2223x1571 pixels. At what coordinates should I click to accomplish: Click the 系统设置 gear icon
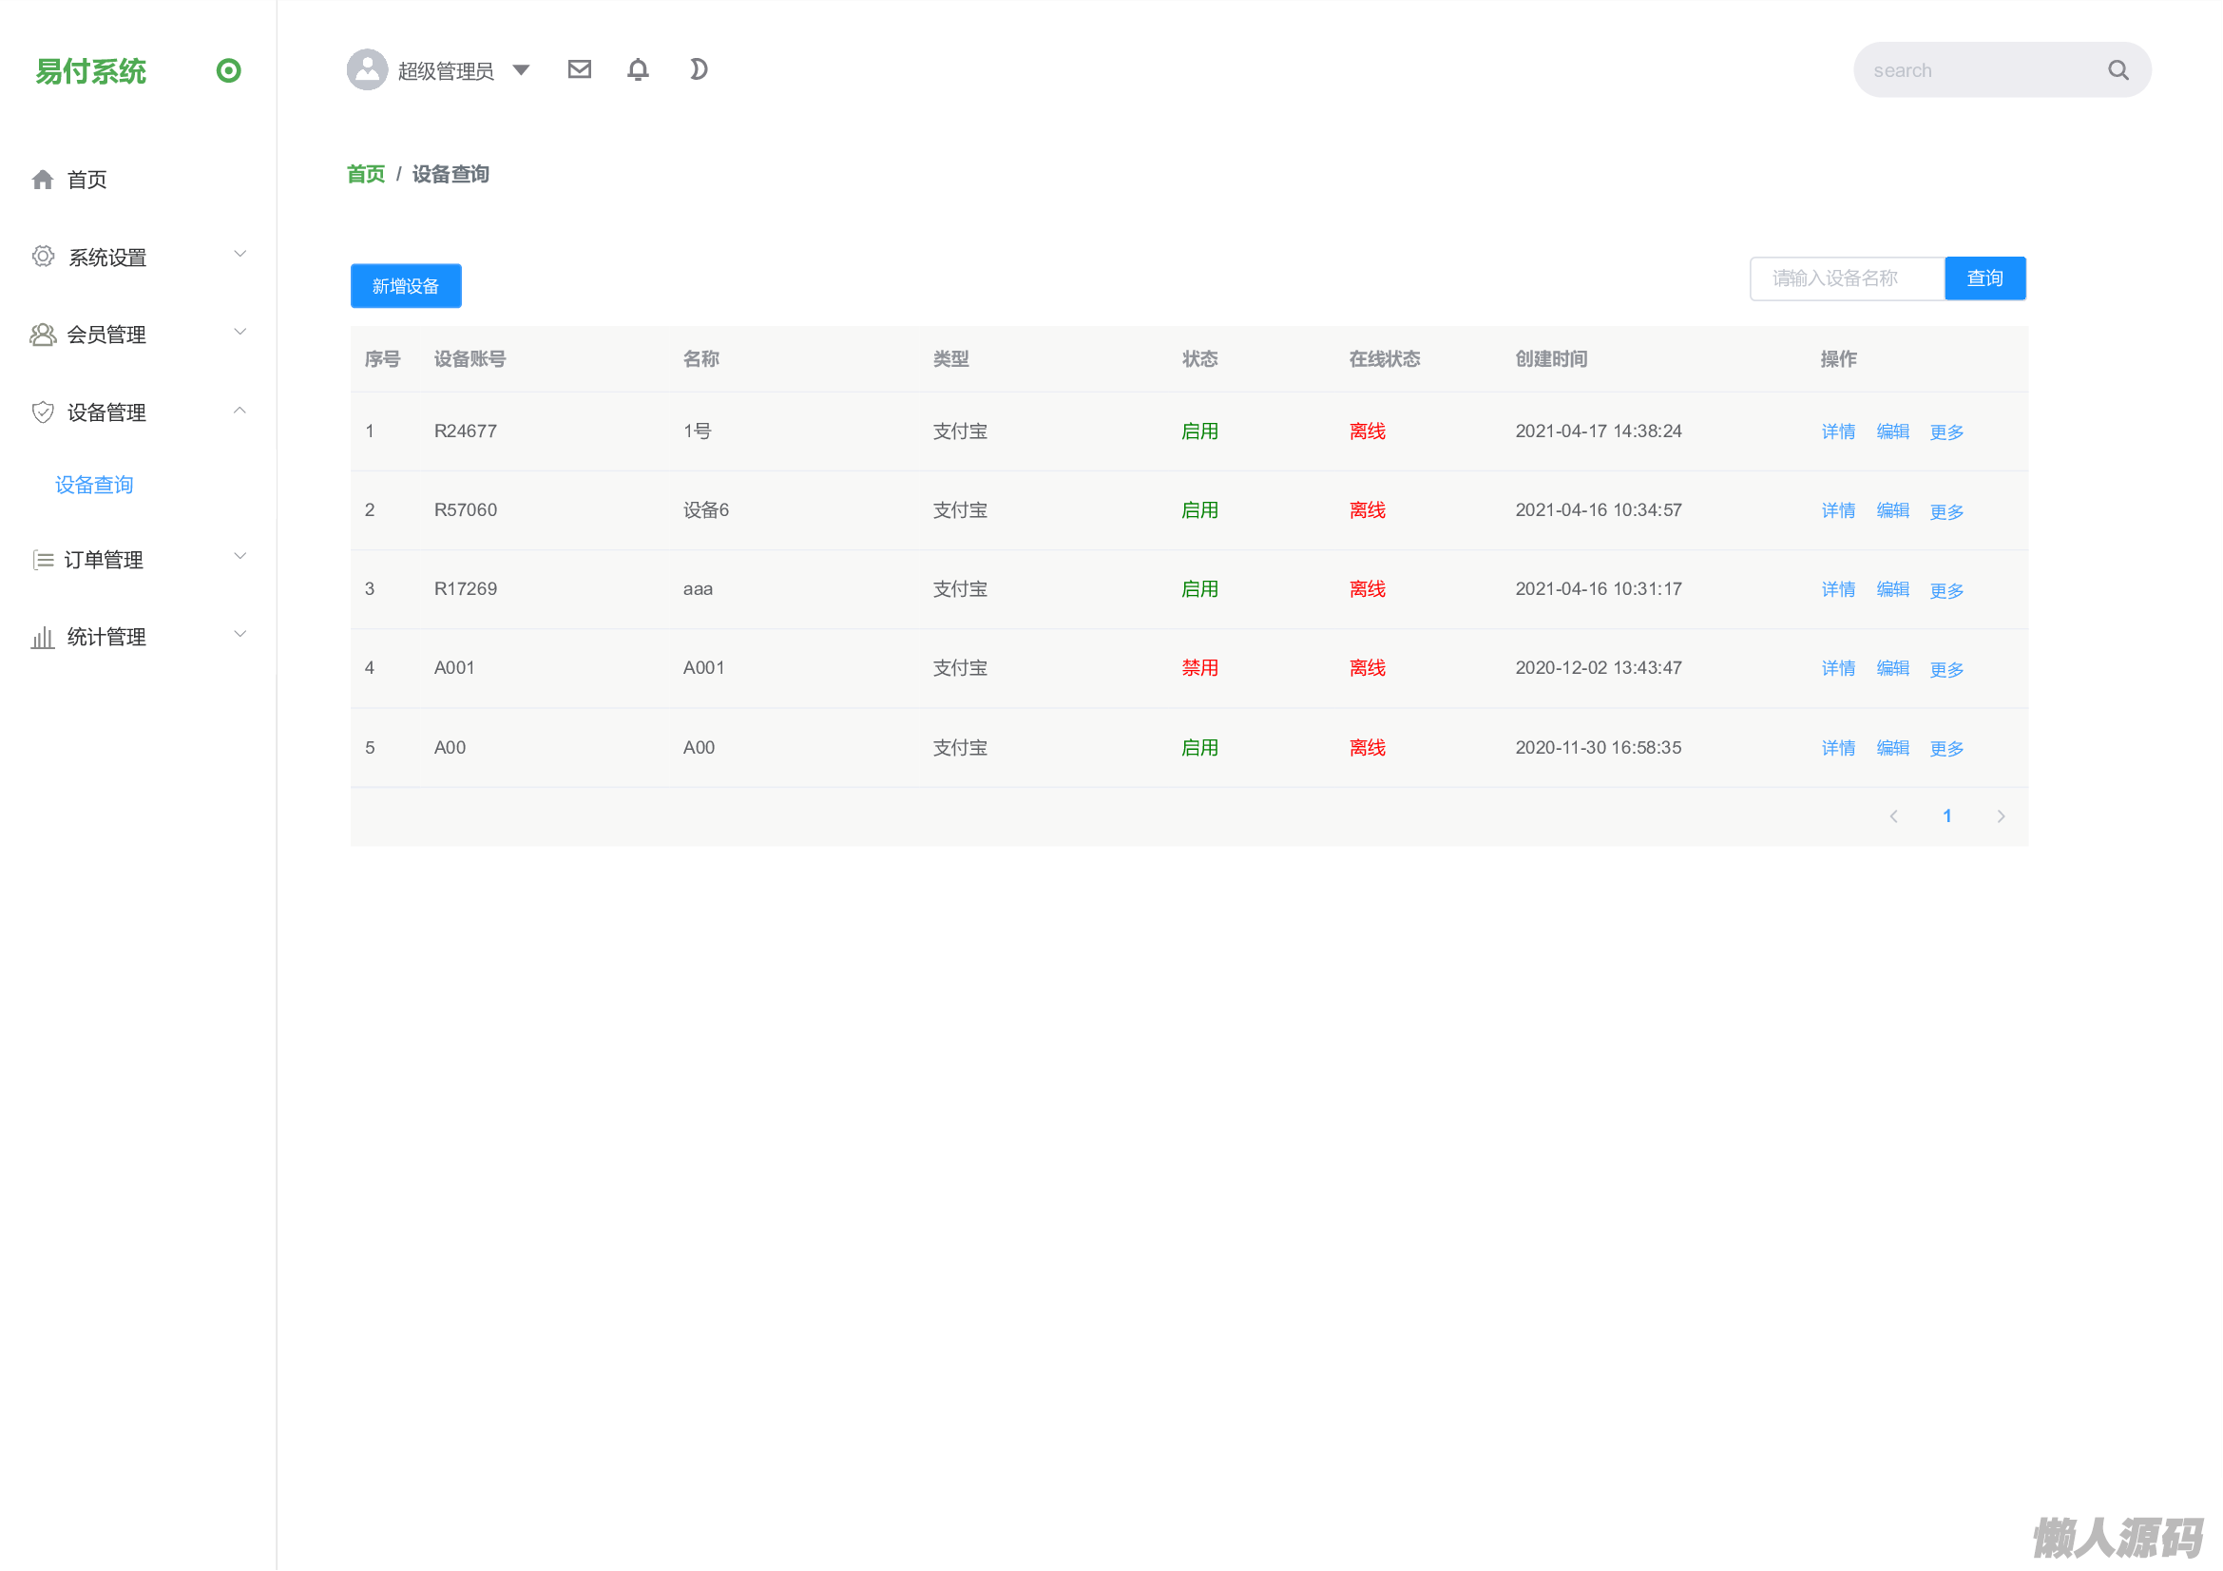pos(43,257)
